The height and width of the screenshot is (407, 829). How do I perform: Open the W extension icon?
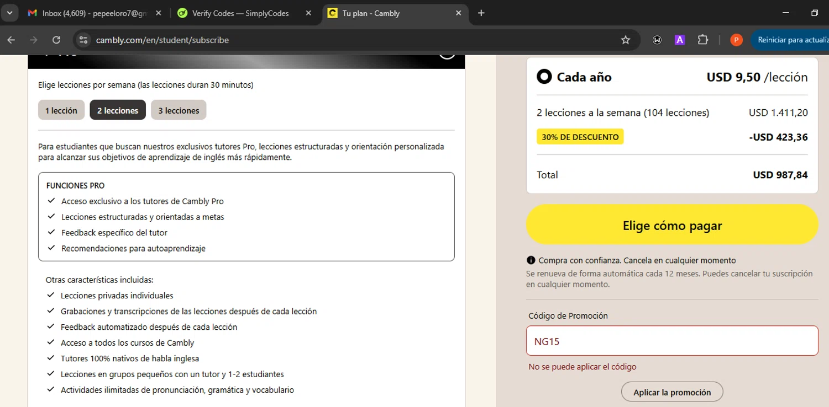pos(657,40)
